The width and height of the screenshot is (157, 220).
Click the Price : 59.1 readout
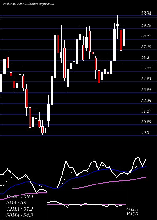point(20,196)
